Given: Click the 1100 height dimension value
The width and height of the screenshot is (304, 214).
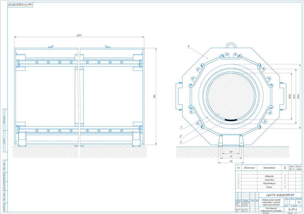Looking at the screenshot, I should (x=154, y=96).
